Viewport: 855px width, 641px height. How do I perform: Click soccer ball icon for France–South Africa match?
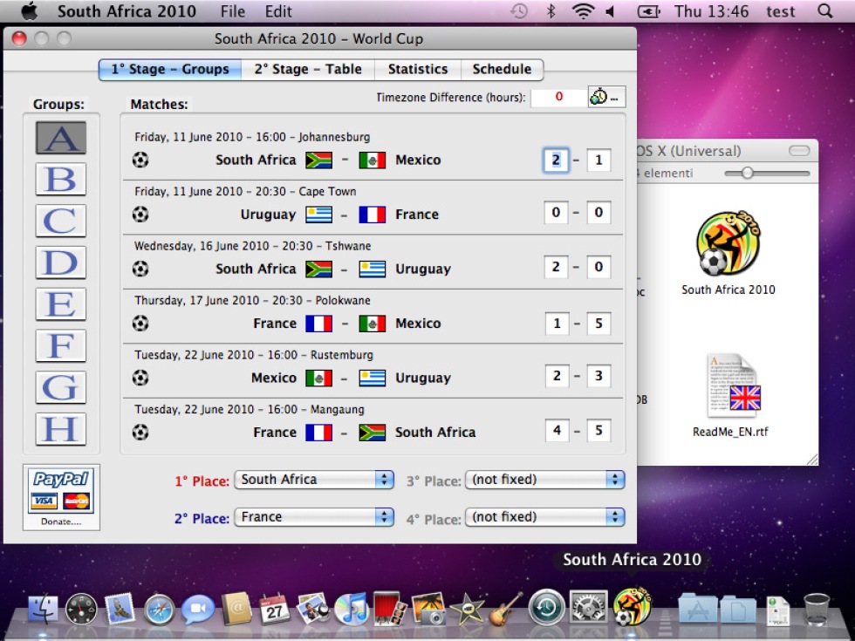[x=140, y=433]
